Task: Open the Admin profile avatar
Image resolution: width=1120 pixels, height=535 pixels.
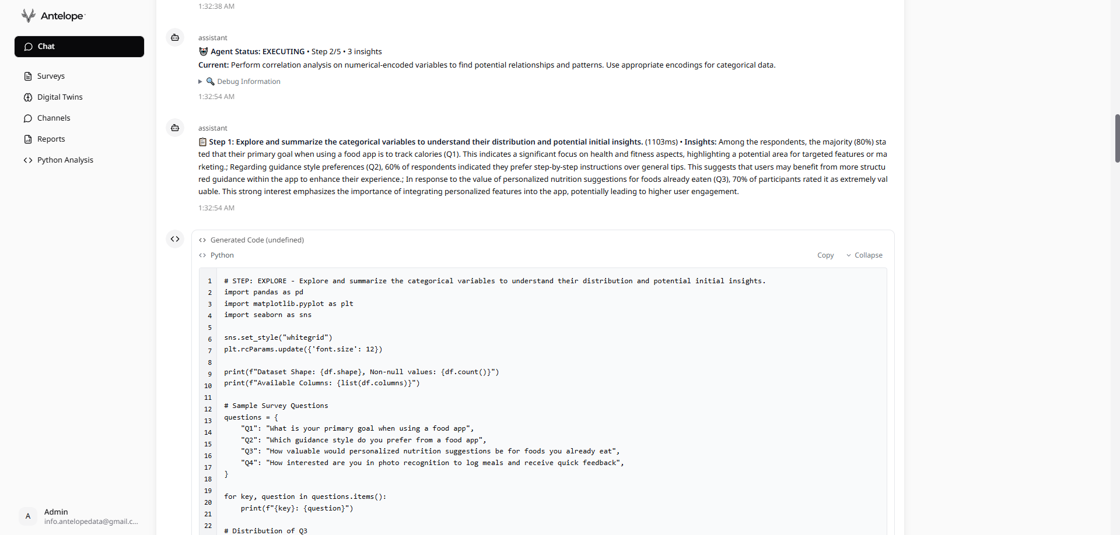Action: (27, 516)
